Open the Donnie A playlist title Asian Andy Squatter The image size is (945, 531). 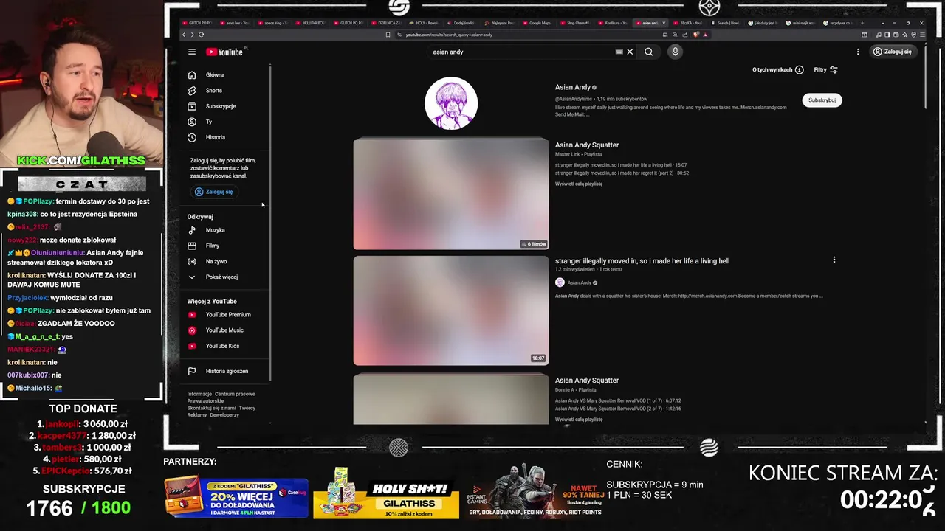click(587, 381)
